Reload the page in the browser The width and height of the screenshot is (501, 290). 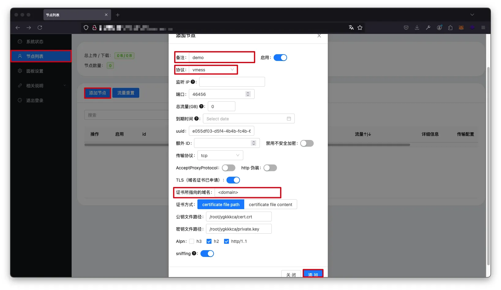point(40,28)
